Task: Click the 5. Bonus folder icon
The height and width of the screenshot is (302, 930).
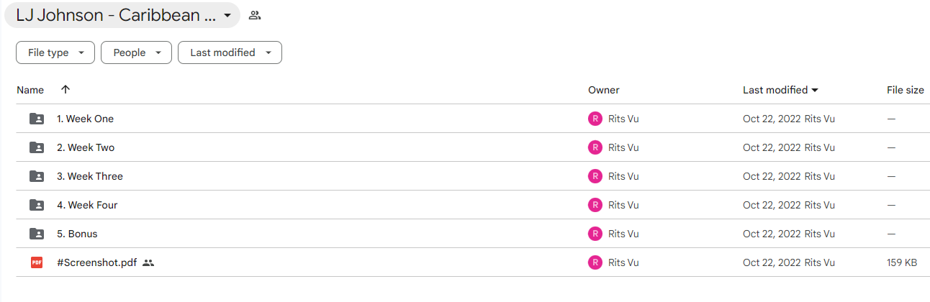Action: click(x=37, y=234)
